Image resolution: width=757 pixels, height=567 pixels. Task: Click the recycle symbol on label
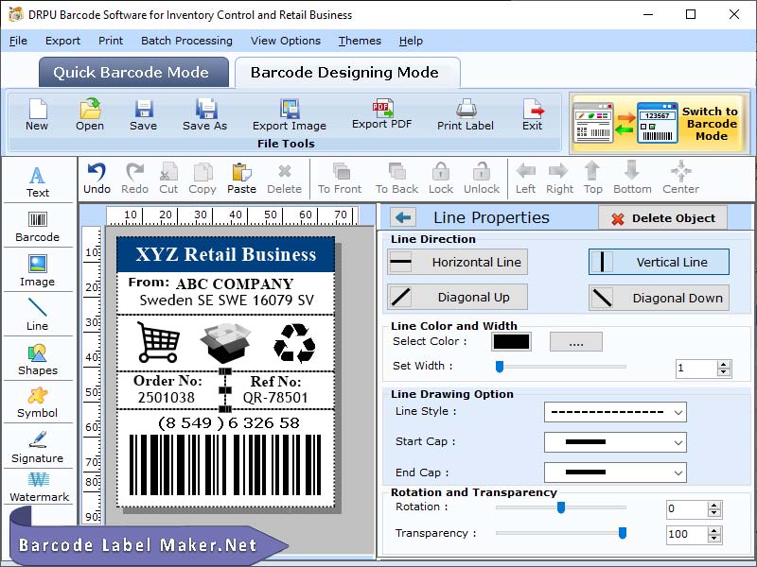pyautogui.click(x=294, y=342)
